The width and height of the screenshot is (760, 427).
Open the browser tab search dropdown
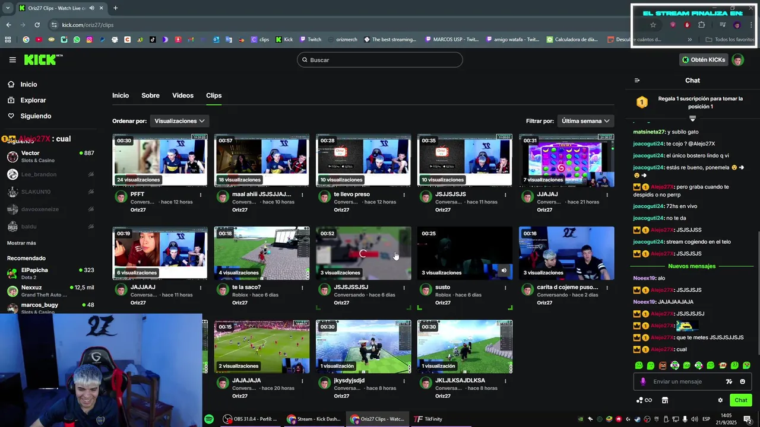[8, 8]
